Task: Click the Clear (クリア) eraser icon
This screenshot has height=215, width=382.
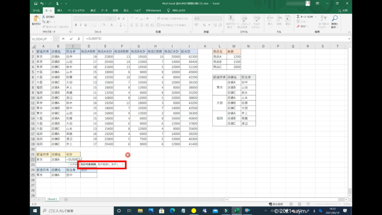Action: point(298,27)
